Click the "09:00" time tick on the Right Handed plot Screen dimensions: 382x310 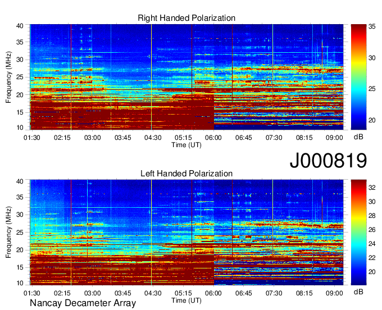point(334,138)
